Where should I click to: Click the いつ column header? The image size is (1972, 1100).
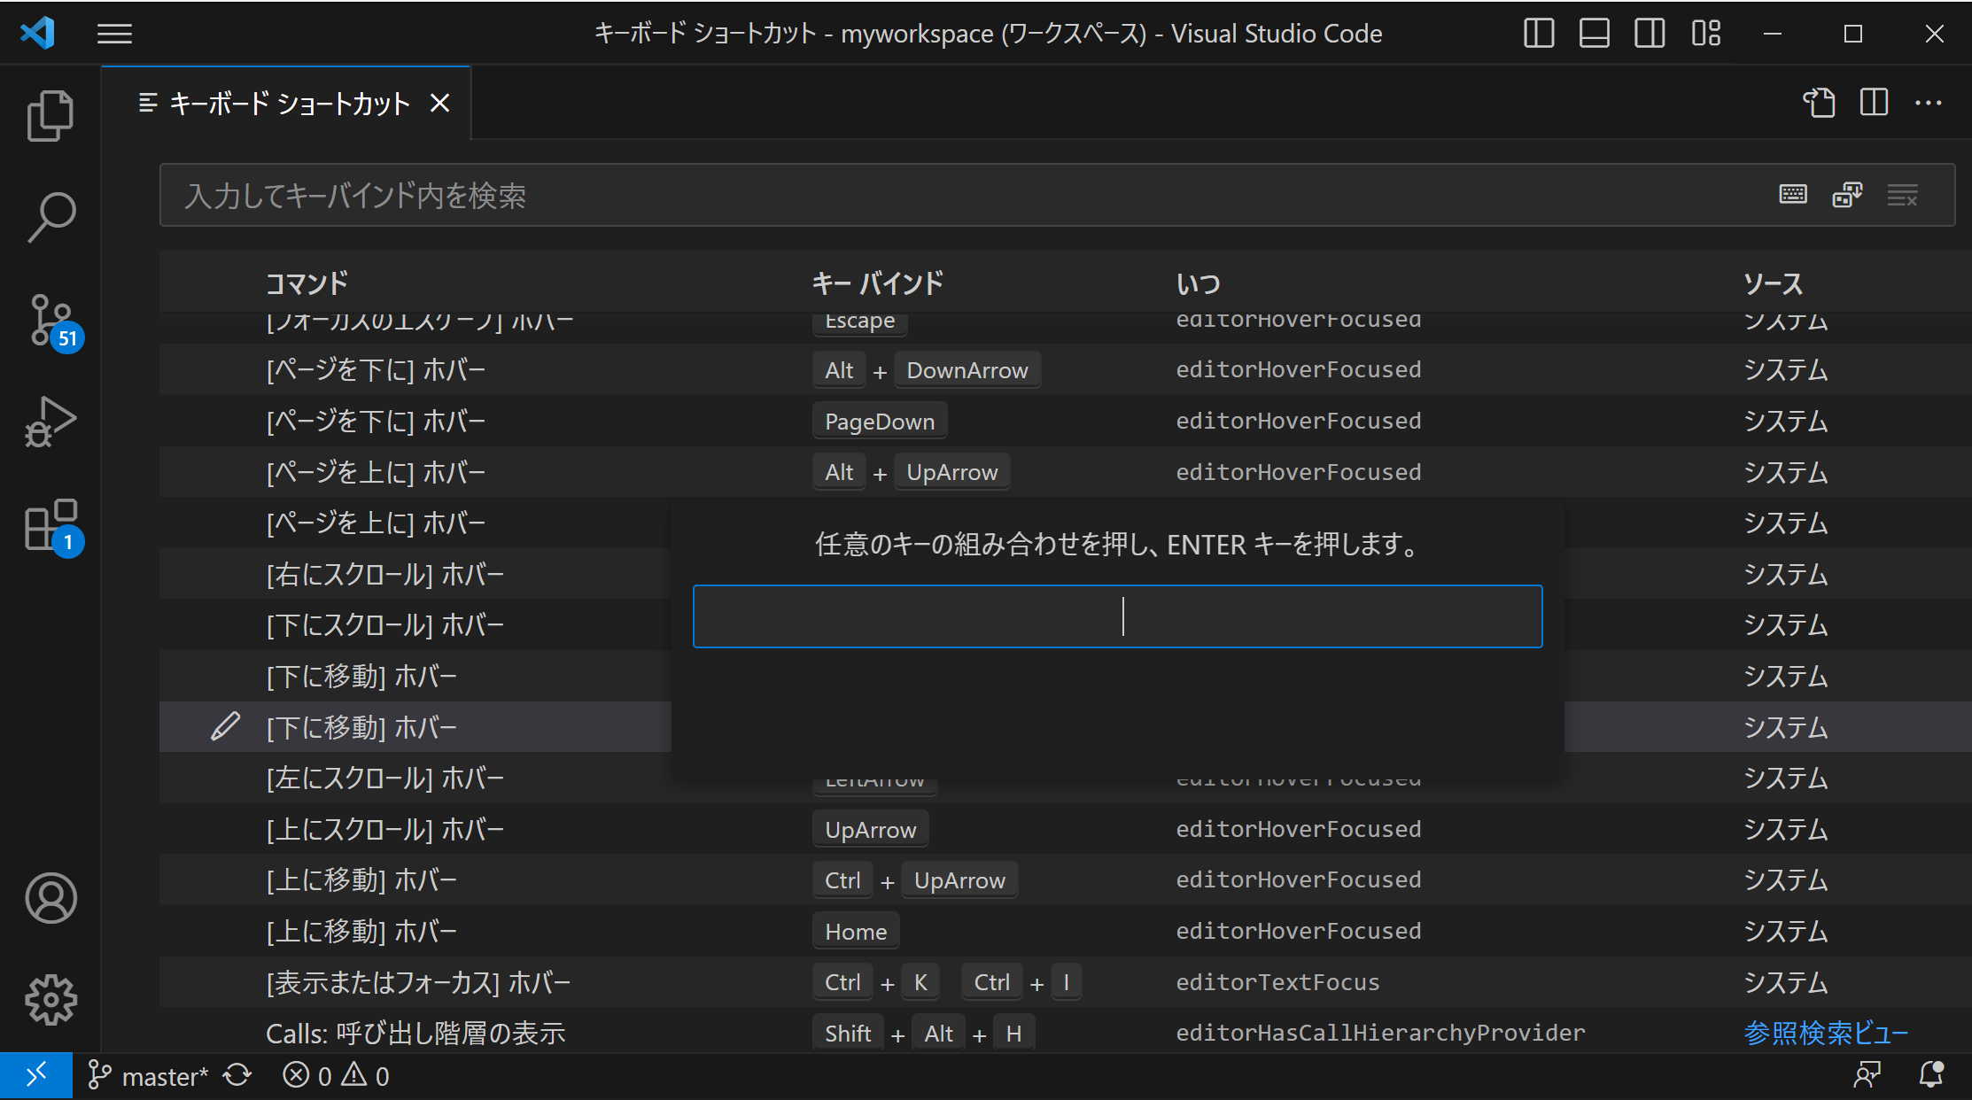click(x=1199, y=283)
